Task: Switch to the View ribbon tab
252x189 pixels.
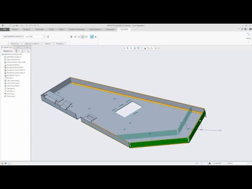Action: point(61,29)
